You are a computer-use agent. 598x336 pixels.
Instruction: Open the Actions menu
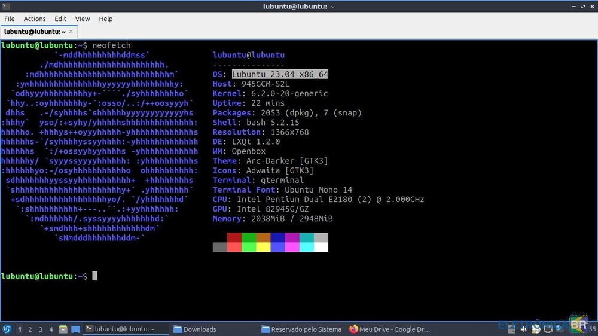35,19
